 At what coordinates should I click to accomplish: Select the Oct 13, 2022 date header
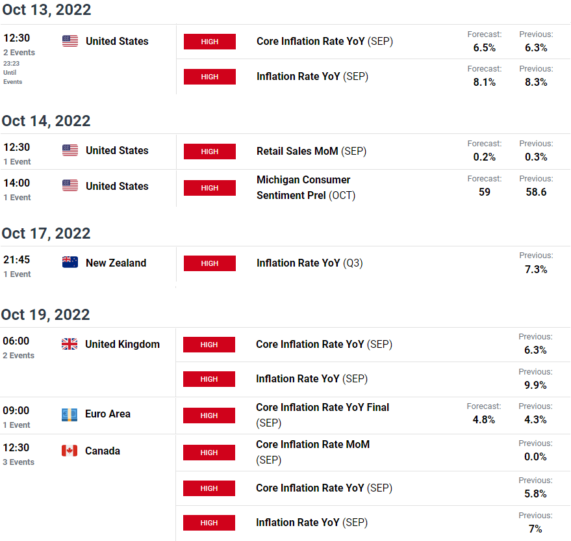[x=47, y=10]
